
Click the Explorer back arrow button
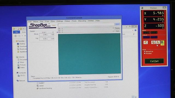pyautogui.click(x=16, y=36)
